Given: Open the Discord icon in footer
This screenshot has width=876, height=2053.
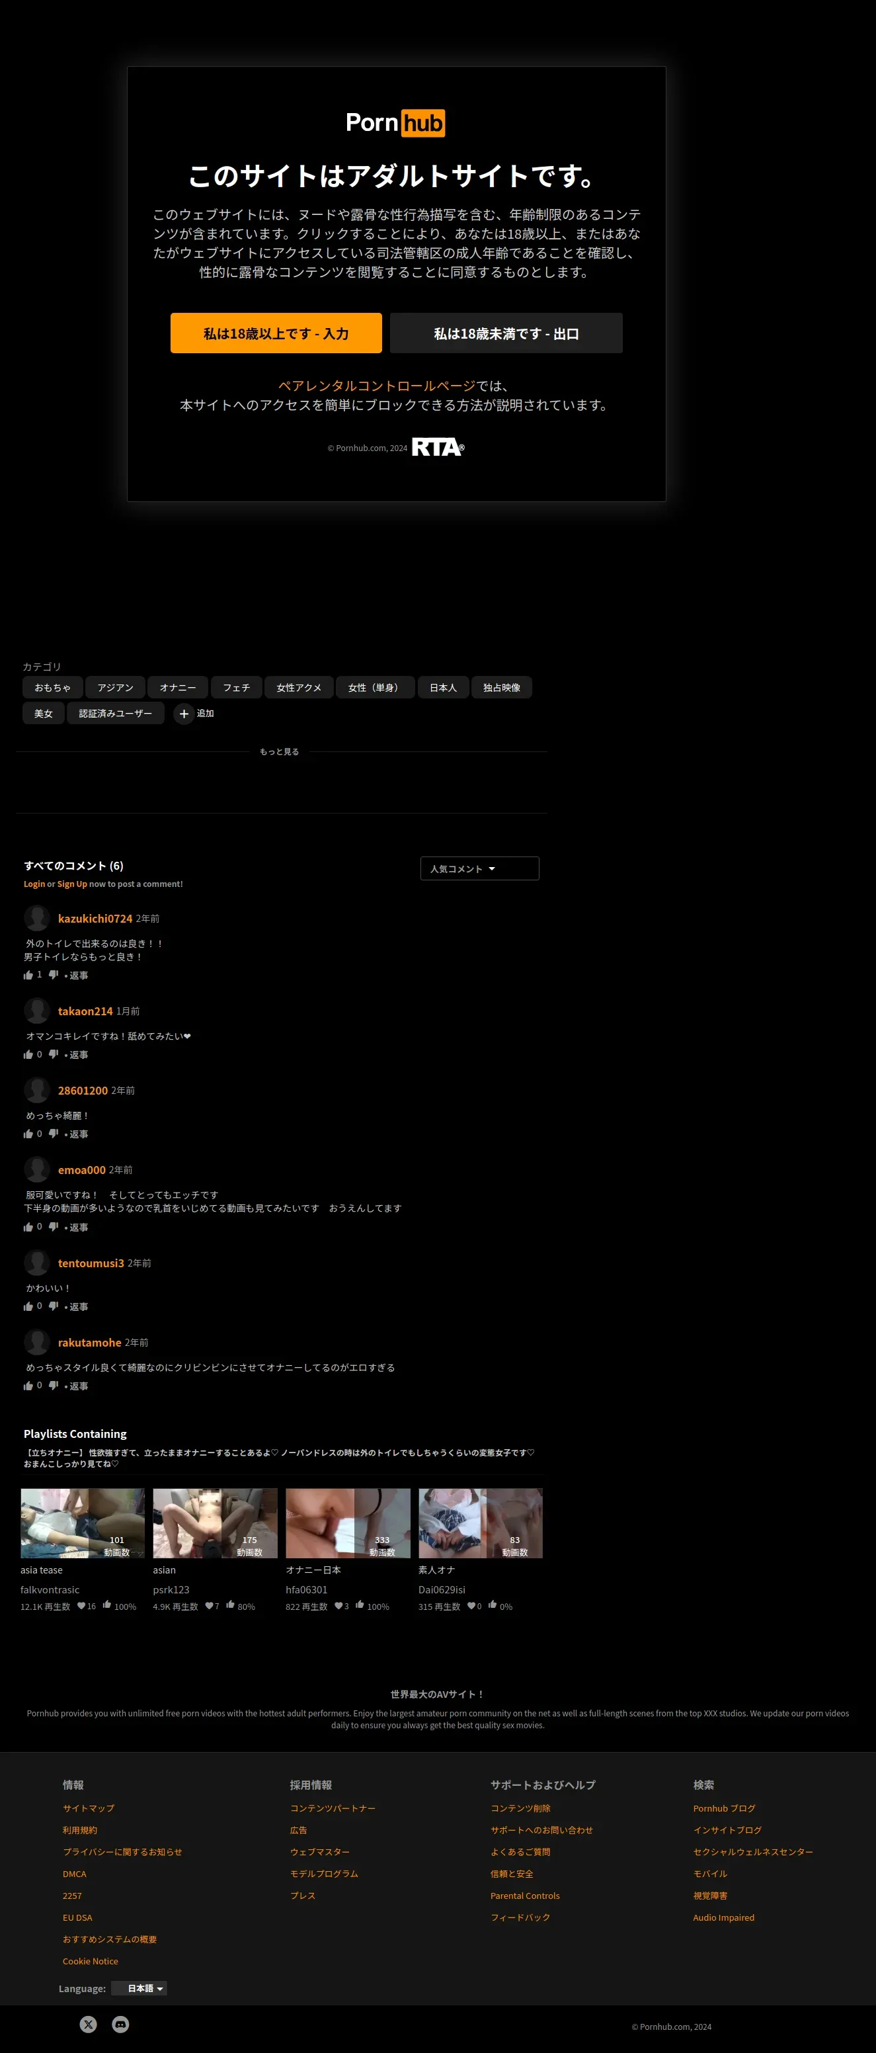Looking at the screenshot, I should click(120, 2025).
